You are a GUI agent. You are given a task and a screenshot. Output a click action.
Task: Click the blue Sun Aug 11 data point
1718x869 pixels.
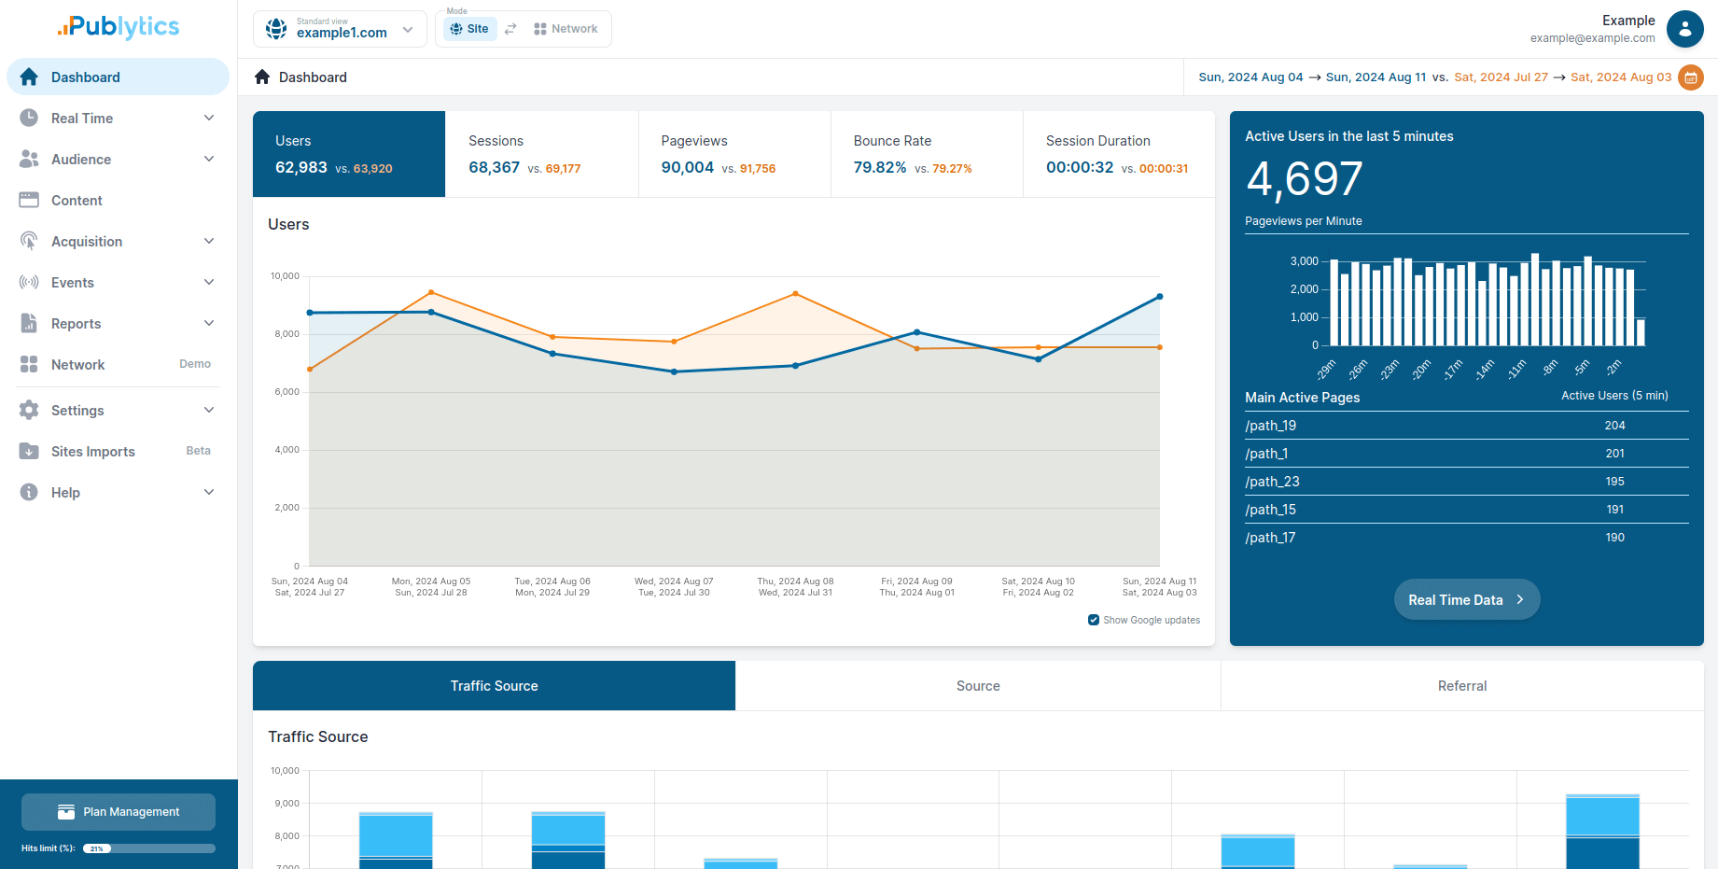[1160, 297]
